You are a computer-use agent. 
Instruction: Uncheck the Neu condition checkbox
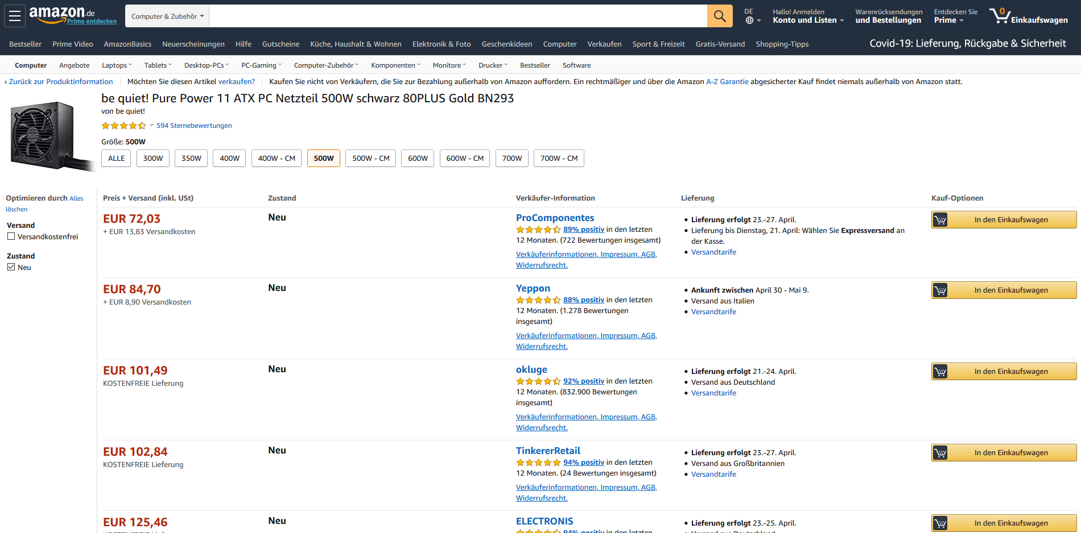11,267
